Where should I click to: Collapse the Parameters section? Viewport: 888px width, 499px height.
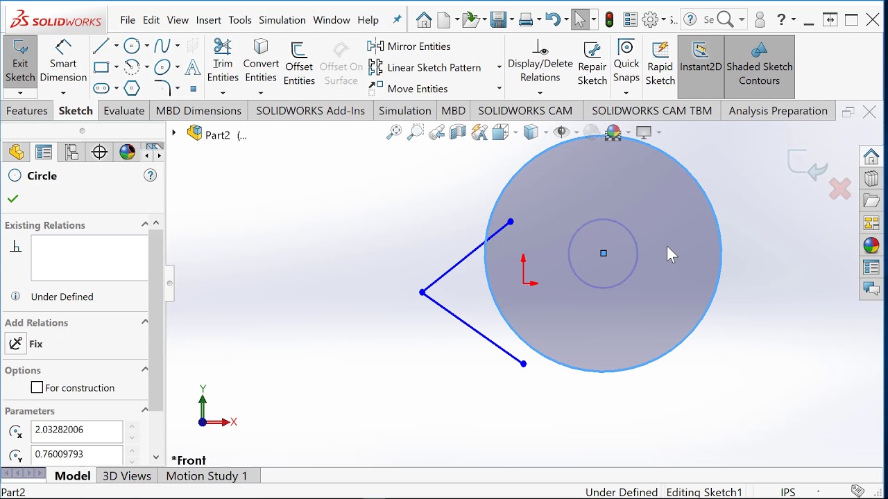pos(144,410)
